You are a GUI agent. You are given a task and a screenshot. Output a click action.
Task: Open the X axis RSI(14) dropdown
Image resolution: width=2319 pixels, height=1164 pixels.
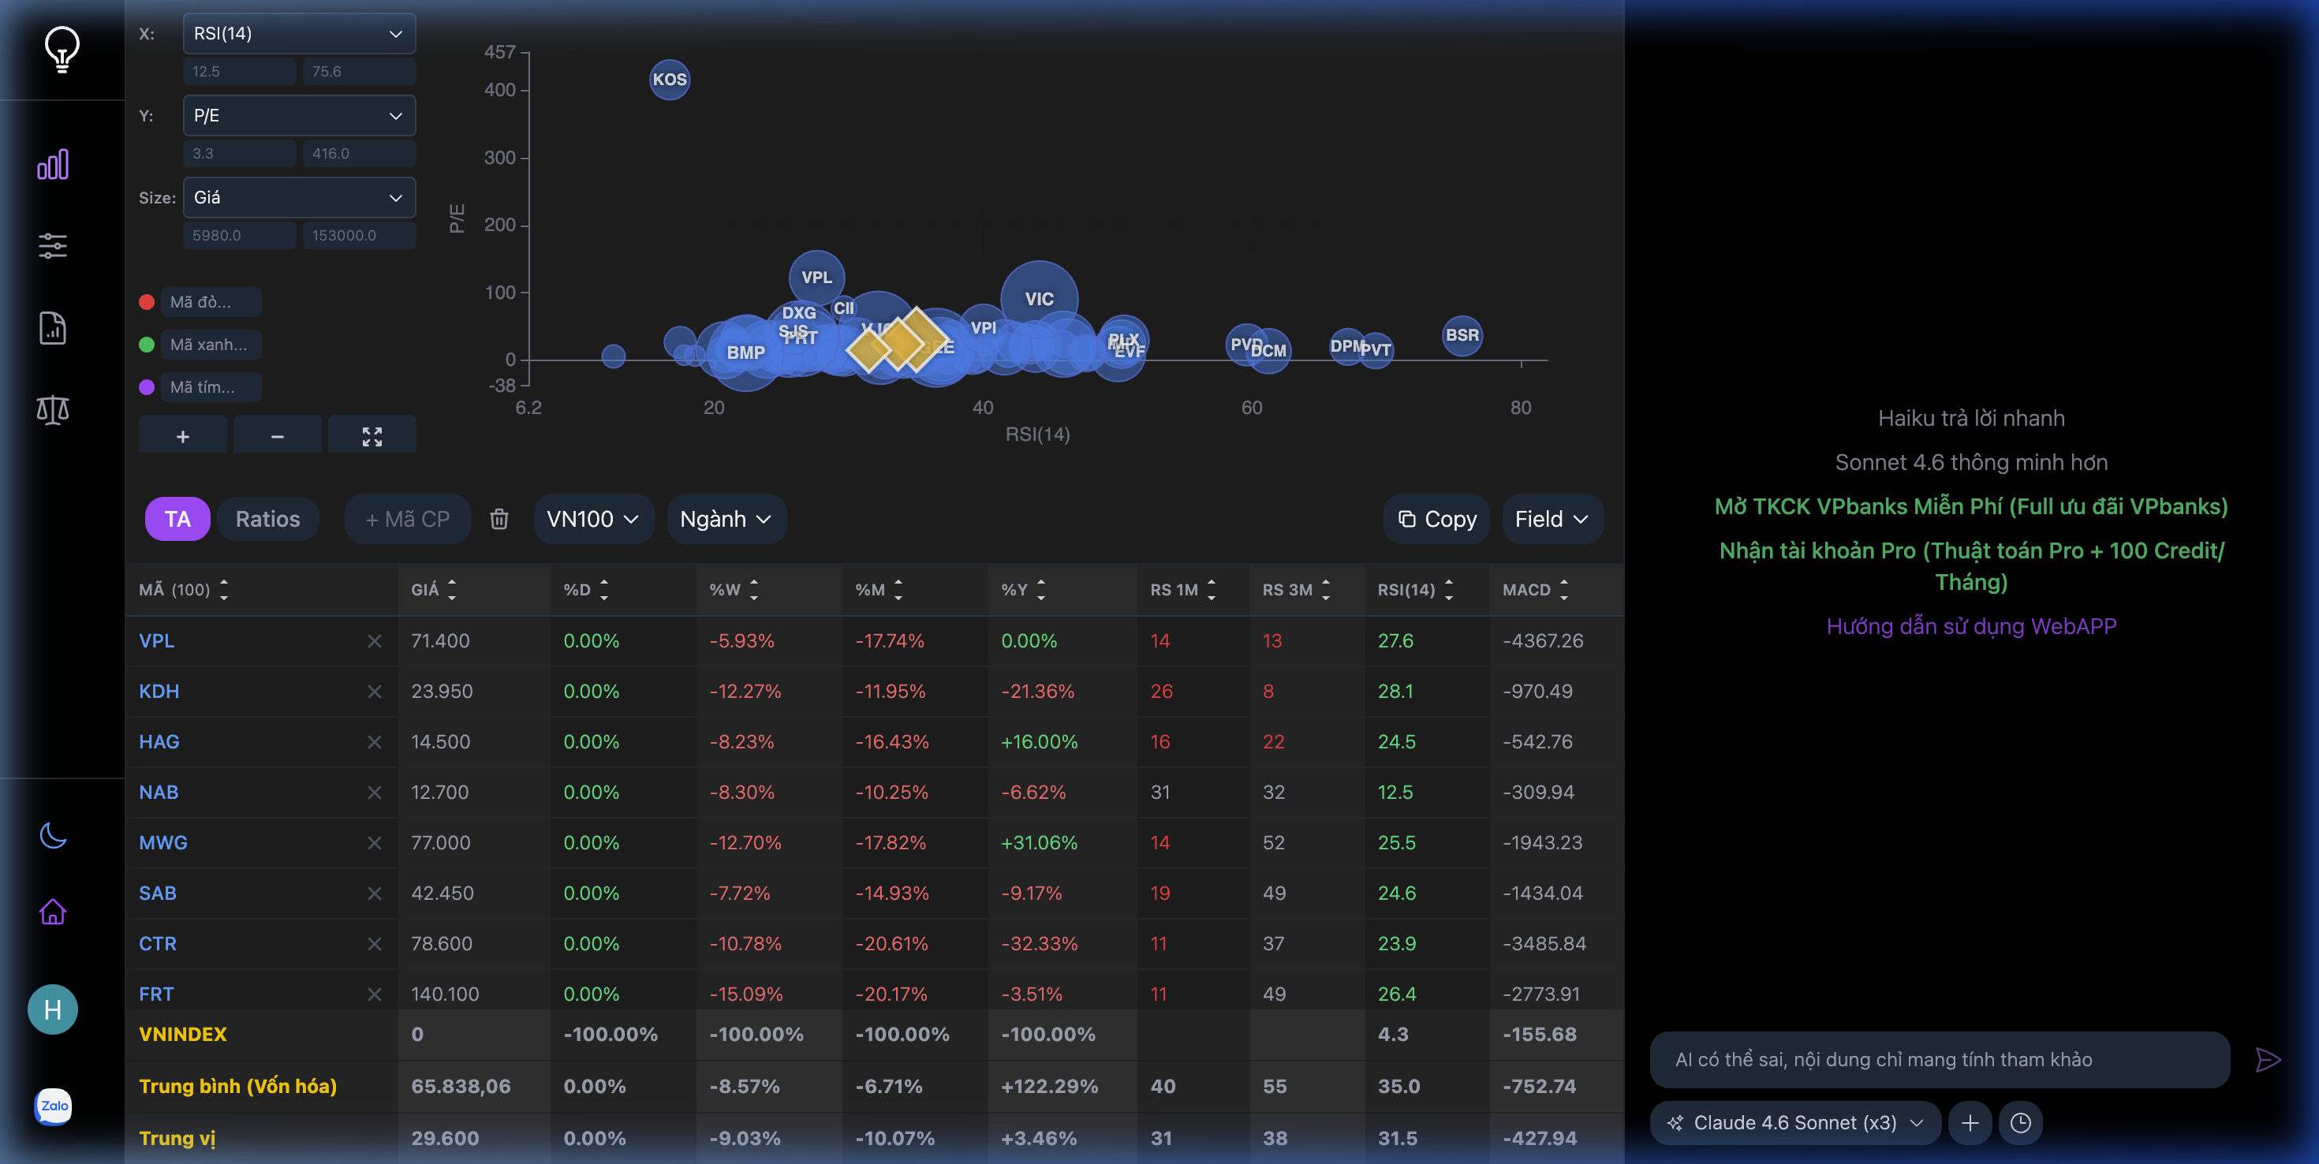(x=299, y=33)
